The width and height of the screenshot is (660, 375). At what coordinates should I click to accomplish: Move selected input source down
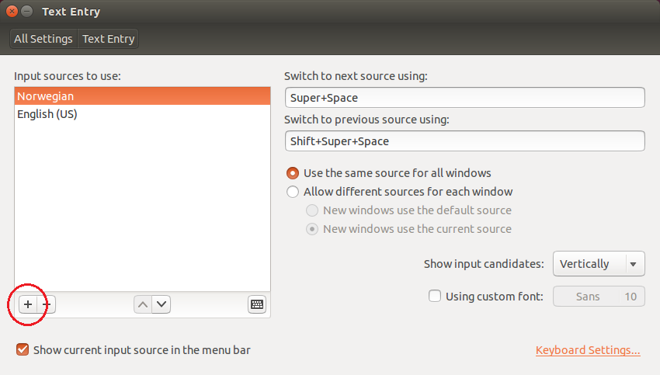(x=161, y=304)
